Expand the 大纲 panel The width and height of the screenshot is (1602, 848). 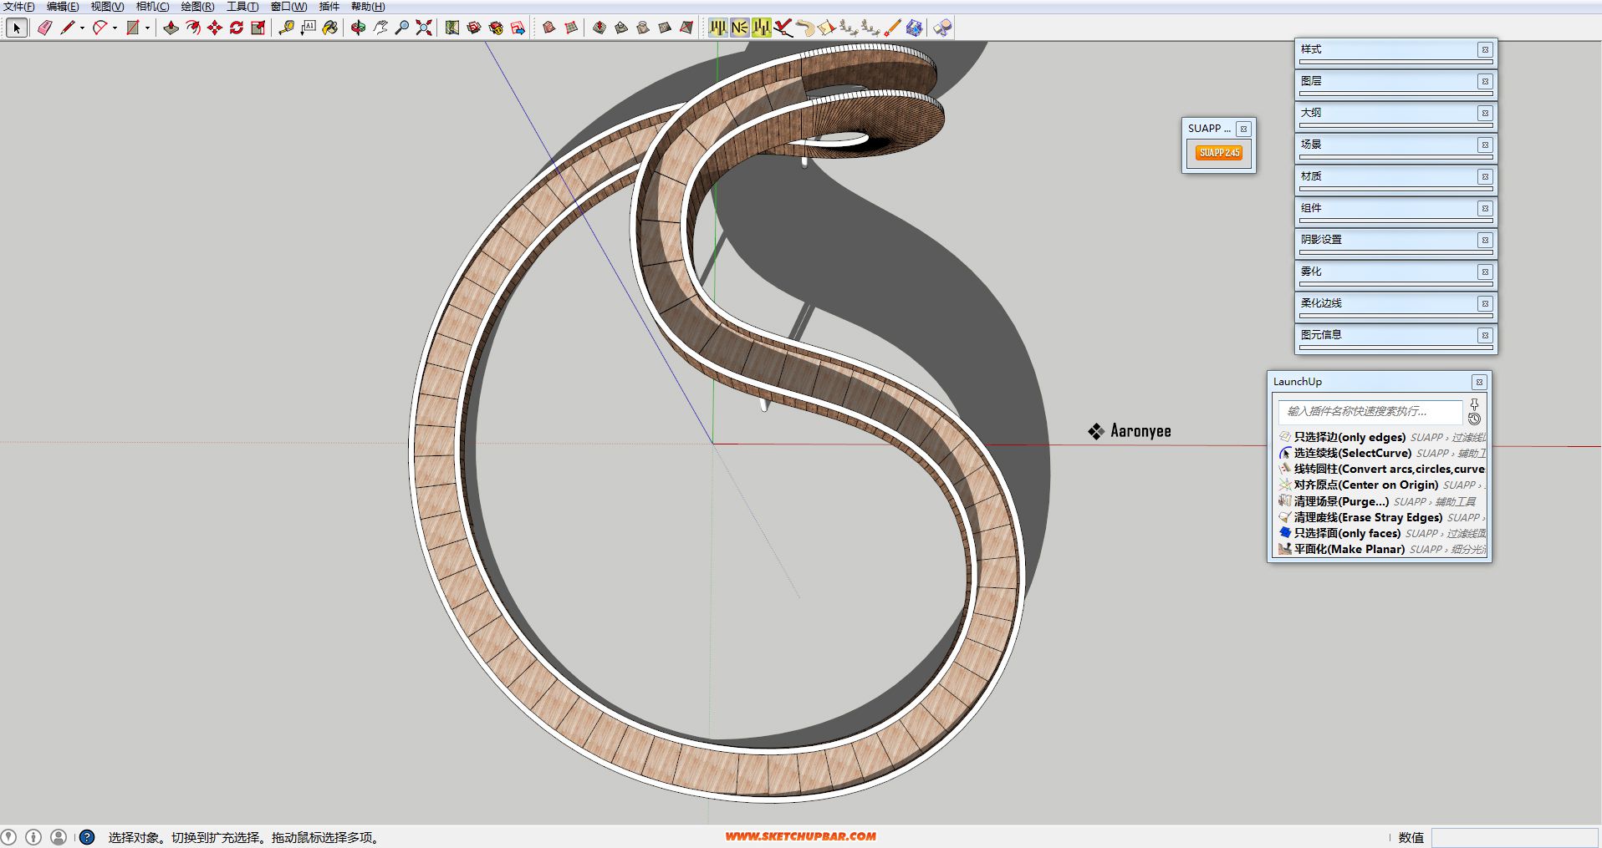pos(1395,113)
